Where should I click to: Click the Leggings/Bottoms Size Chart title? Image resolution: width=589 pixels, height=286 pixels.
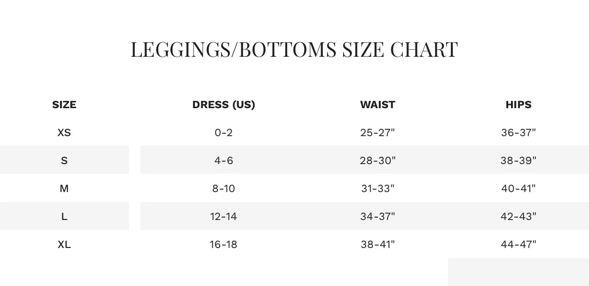click(294, 49)
